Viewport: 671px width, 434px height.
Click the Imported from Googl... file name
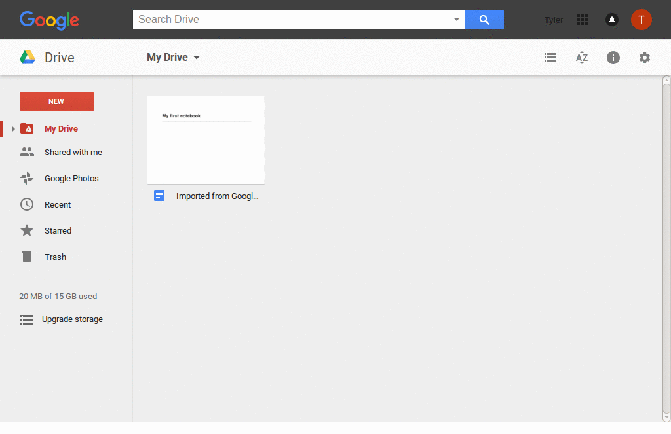(218, 196)
